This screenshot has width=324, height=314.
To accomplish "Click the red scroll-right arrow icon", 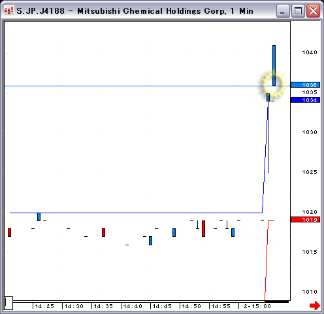I will pyautogui.click(x=315, y=305).
